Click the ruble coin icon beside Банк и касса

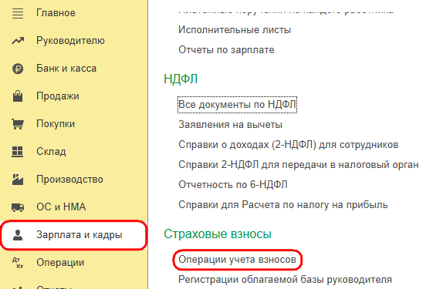click(18, 69)
